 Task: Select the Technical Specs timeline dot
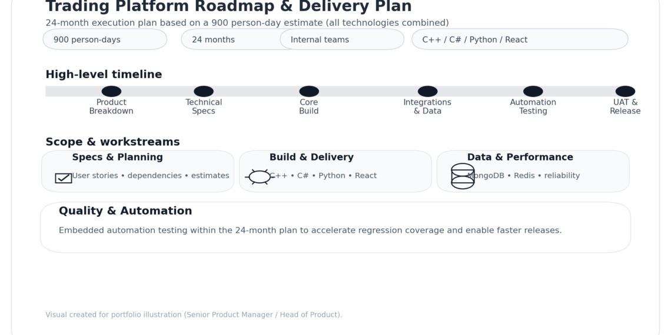coord(204,91)
